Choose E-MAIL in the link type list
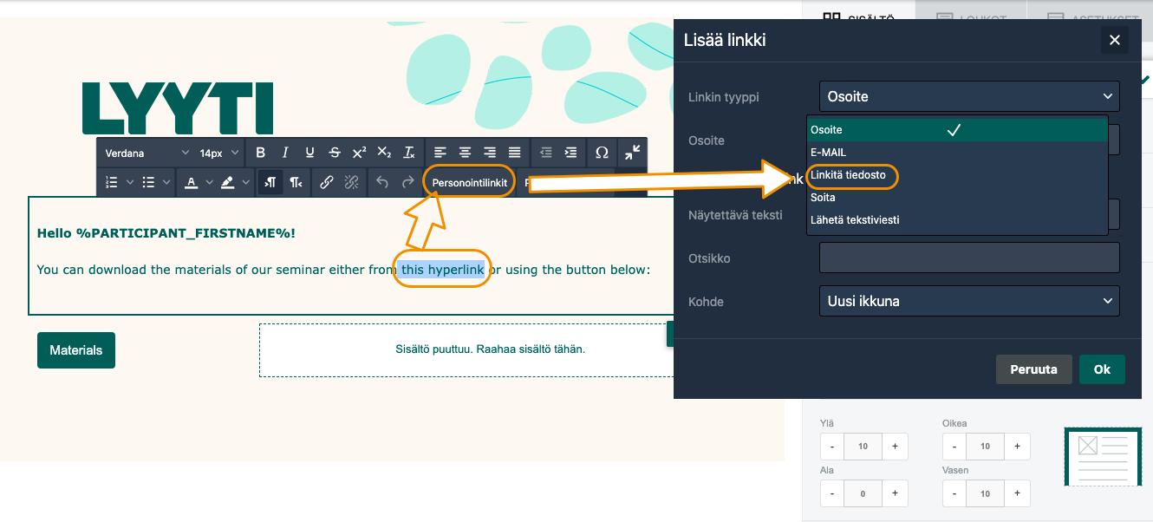Viewport: 1153px width, 522px height. coord(828,153)
